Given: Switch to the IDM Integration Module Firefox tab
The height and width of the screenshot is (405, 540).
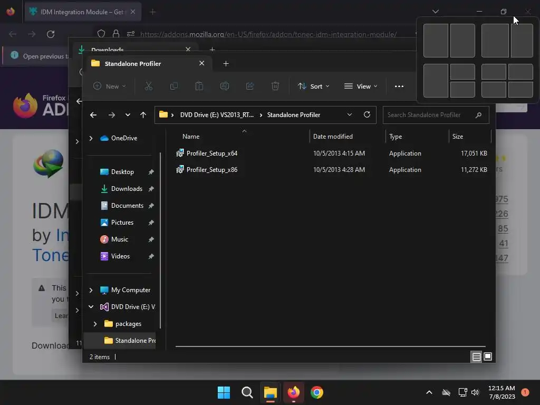Looking at the screenshot, I should pyautogui.click(x=83, y=12).
